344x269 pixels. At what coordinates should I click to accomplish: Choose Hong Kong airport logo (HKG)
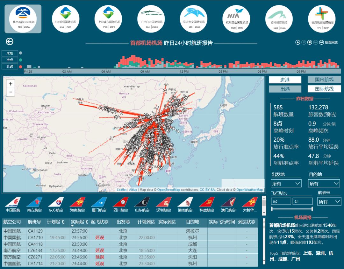[279, 18]
